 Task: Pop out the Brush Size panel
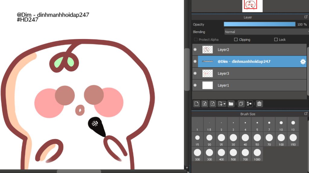click(306, 114)
